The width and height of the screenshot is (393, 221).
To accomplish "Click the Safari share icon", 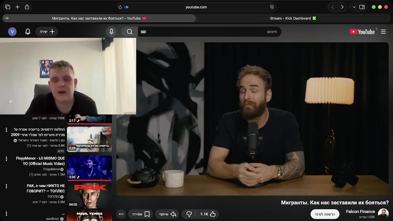I will (27, 7).
